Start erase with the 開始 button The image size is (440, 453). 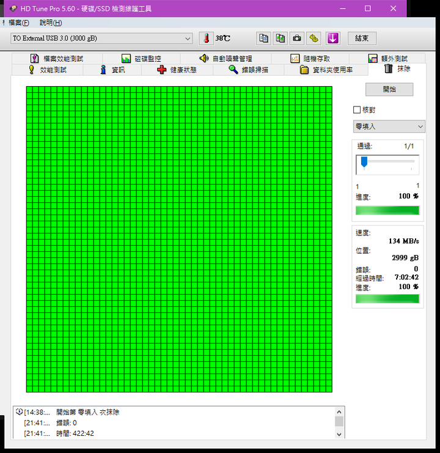pos(389,89)
